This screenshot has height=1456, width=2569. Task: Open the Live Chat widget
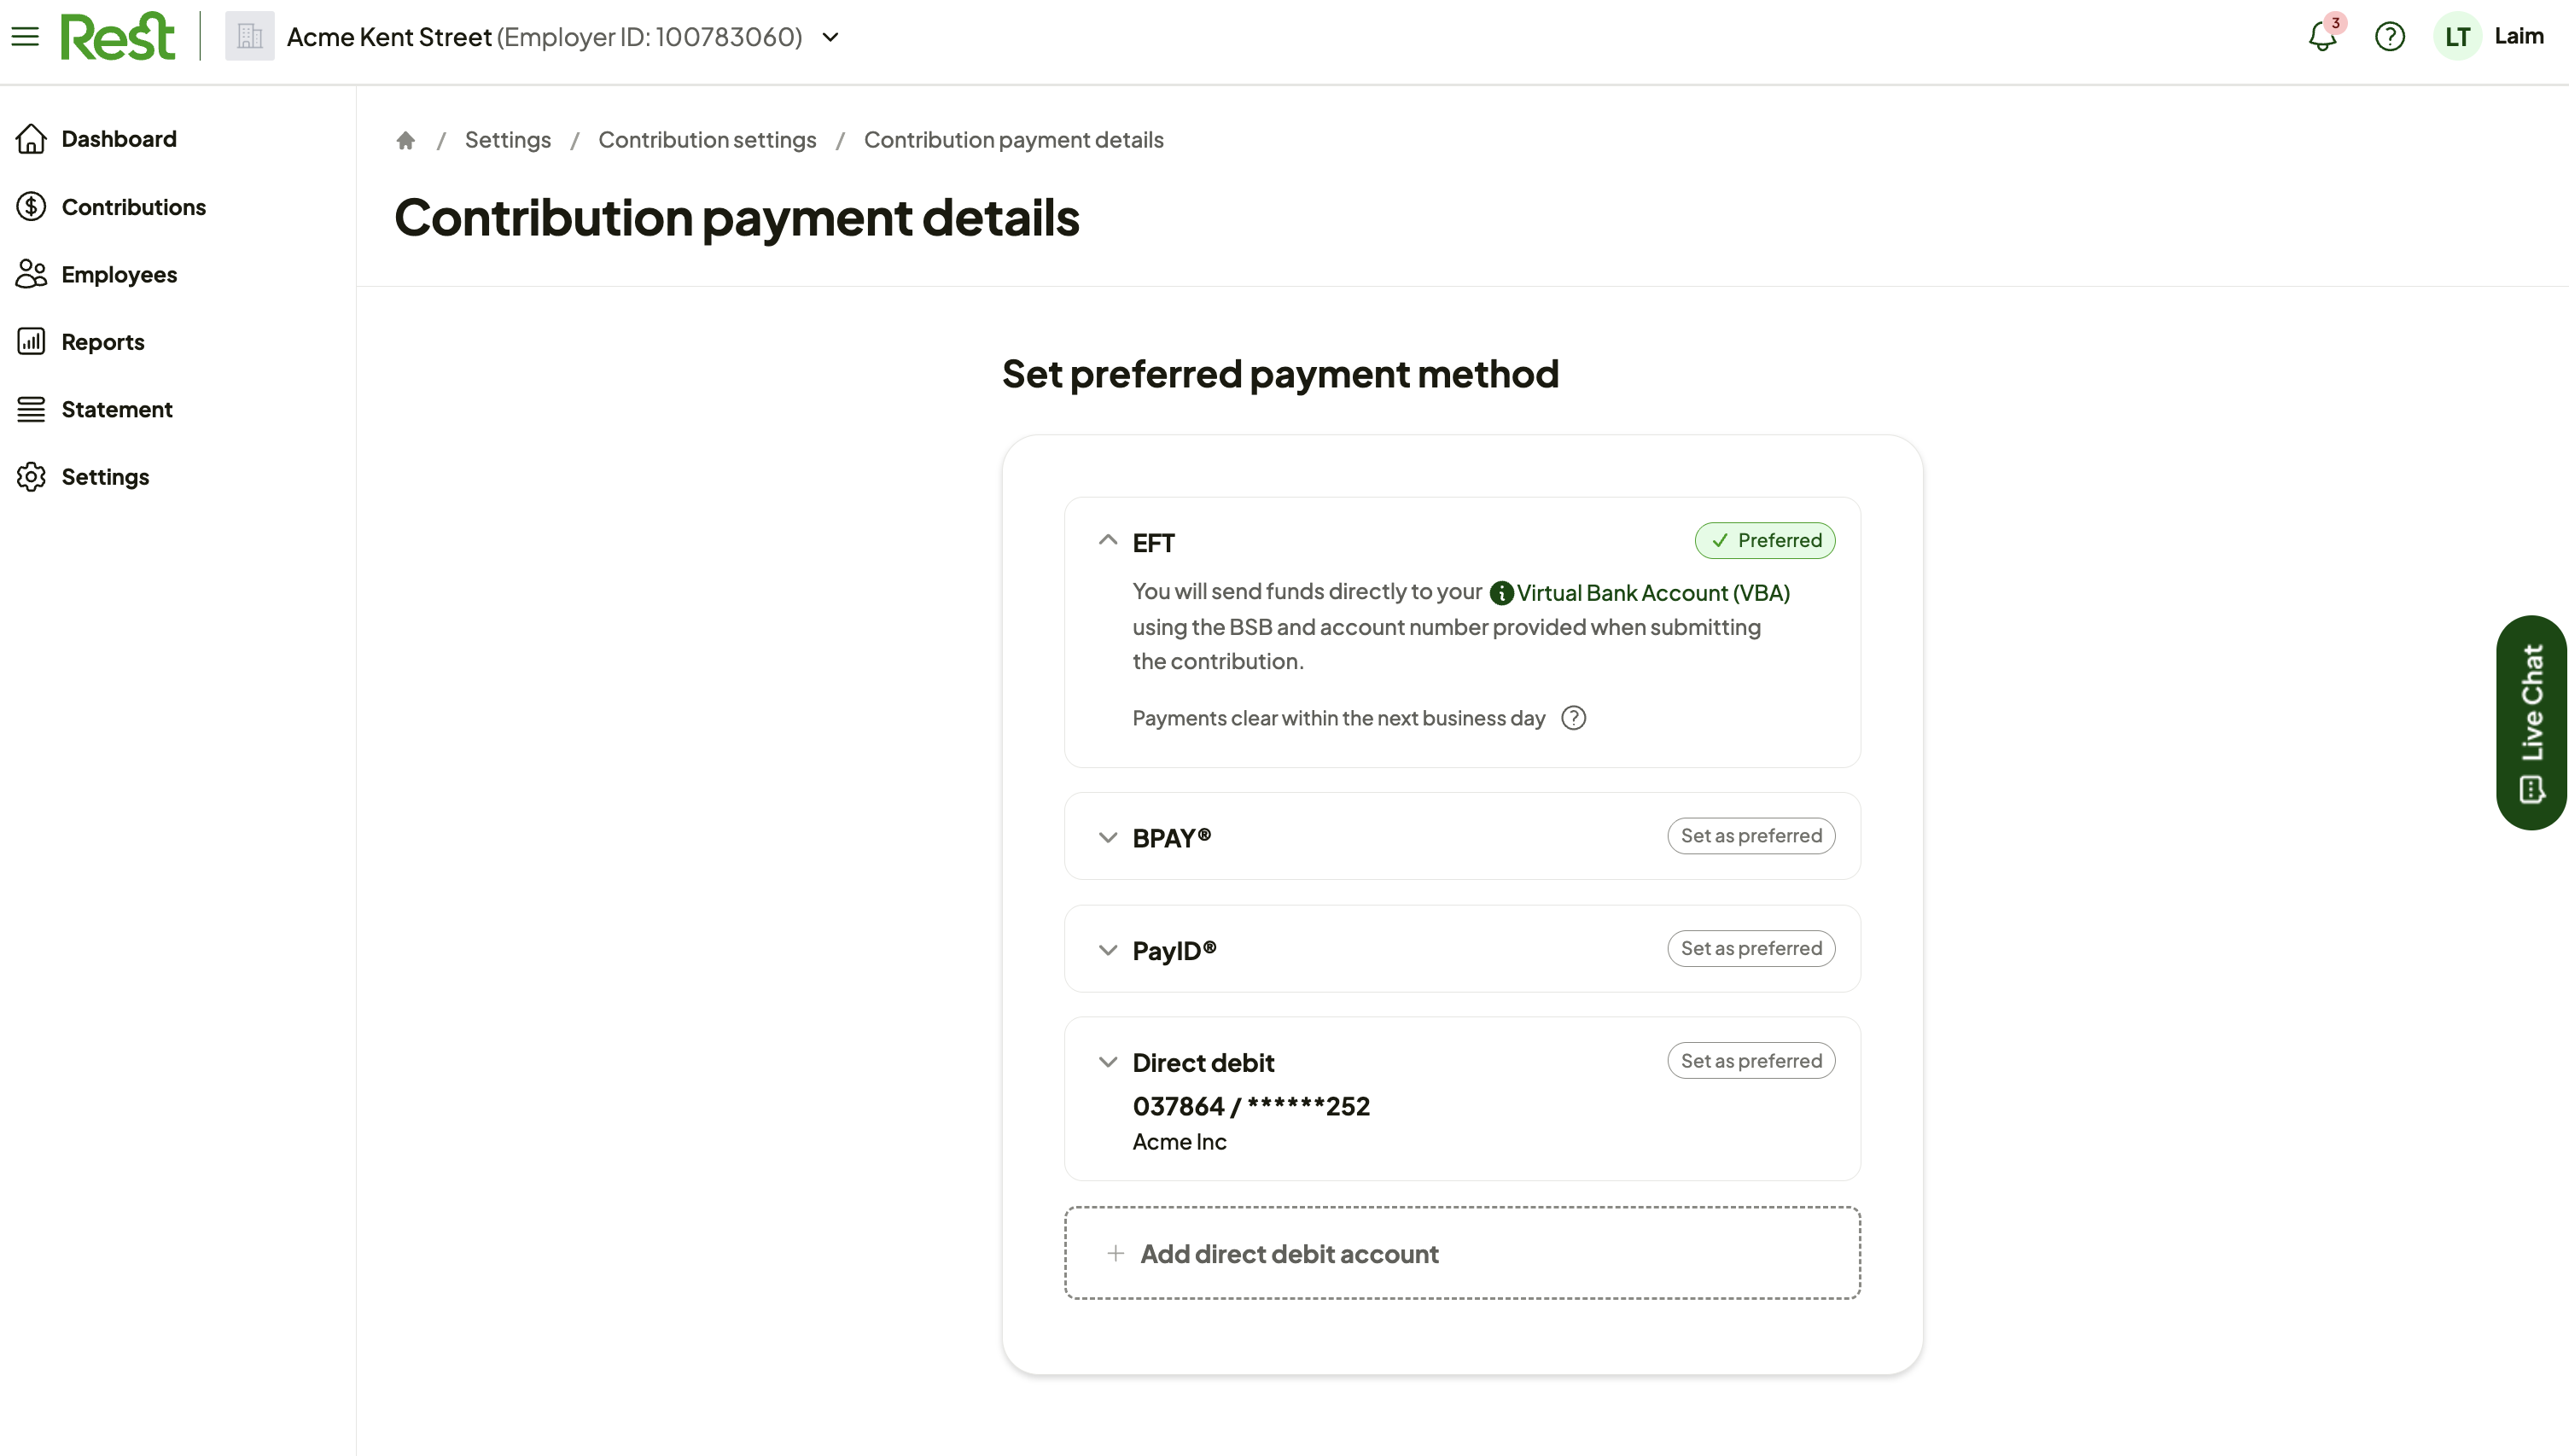pyautogui.click(x=2531, y=722)
